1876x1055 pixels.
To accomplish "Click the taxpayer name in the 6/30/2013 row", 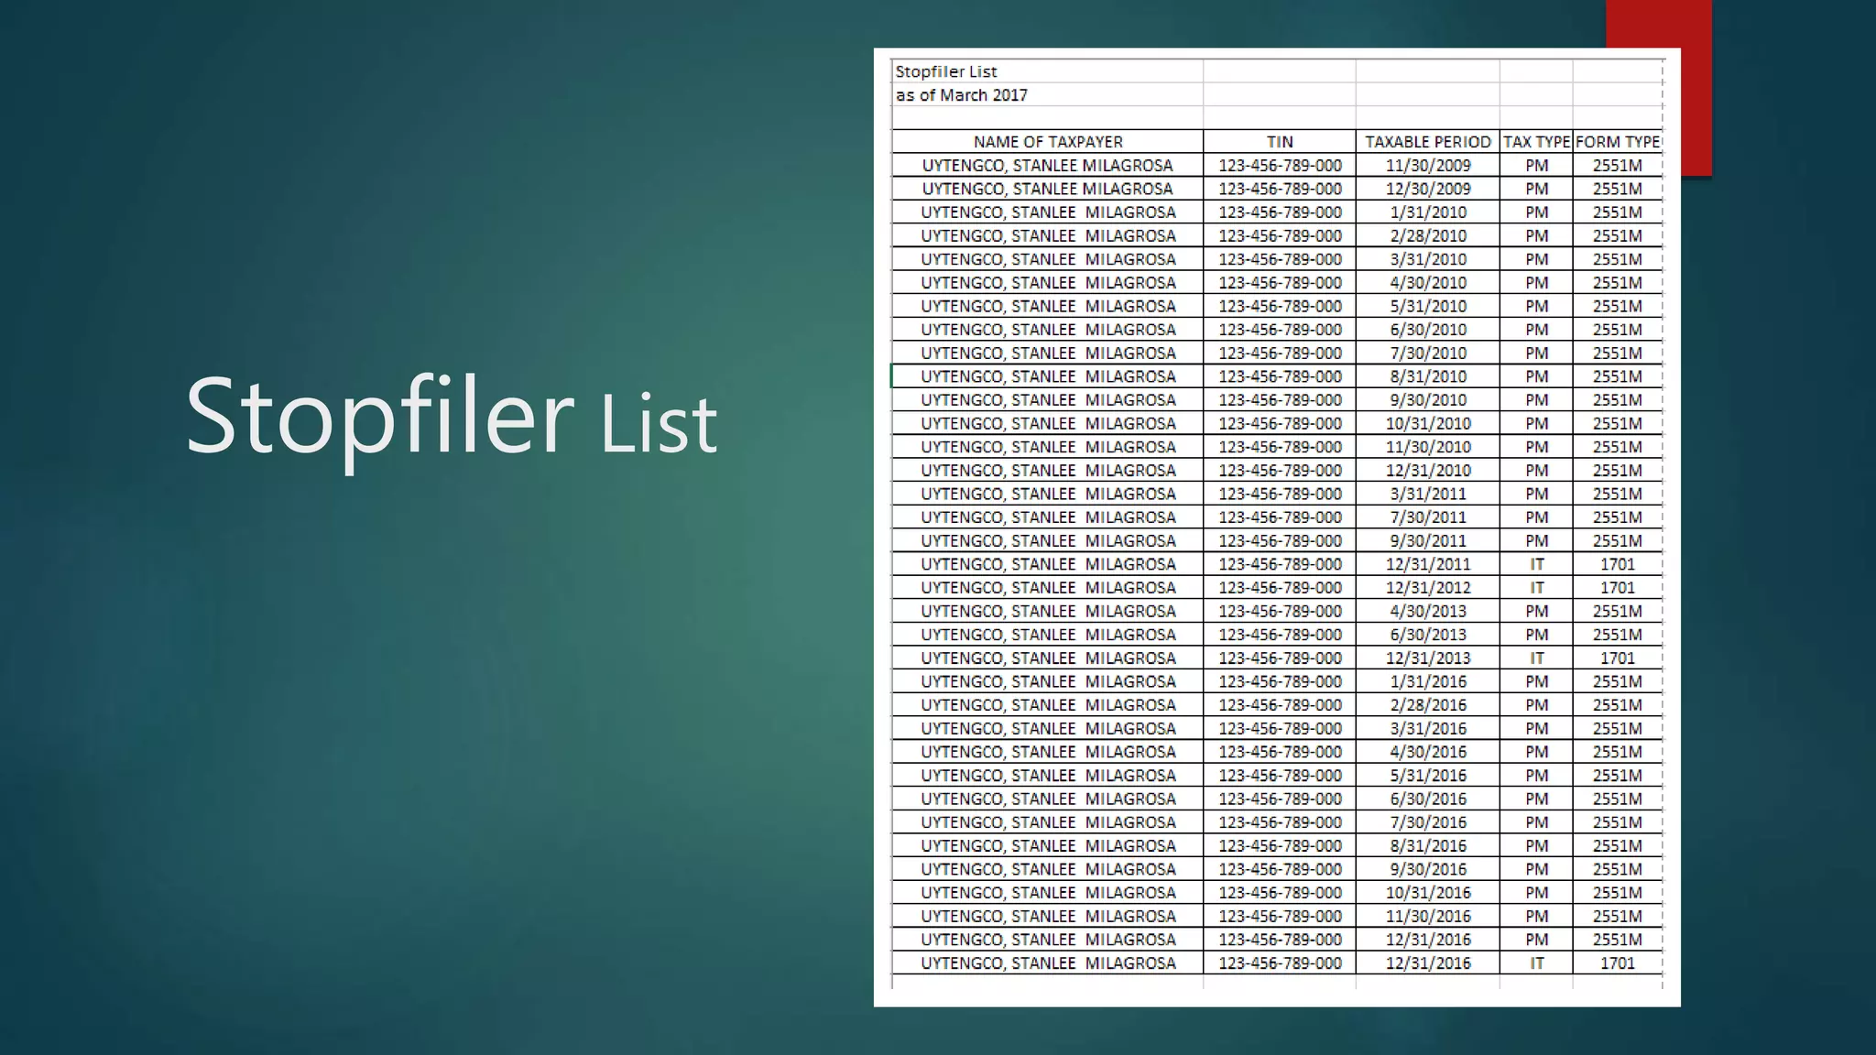I will point(1047,635).
